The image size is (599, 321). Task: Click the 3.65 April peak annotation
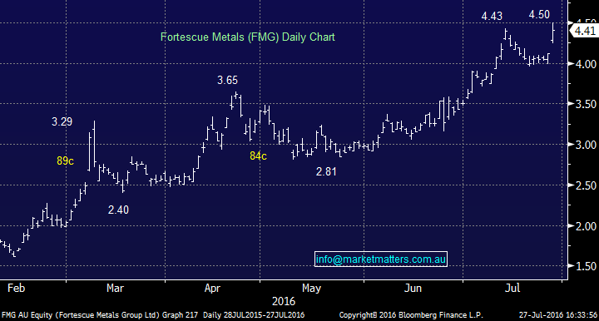(227, 80)
